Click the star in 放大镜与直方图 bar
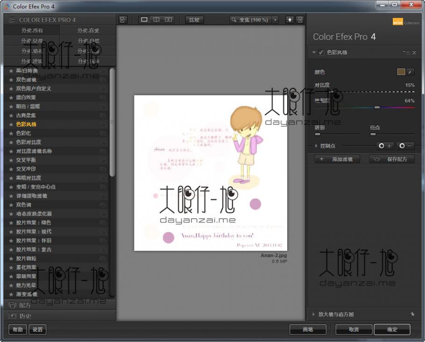 click(x=412, y=314)
